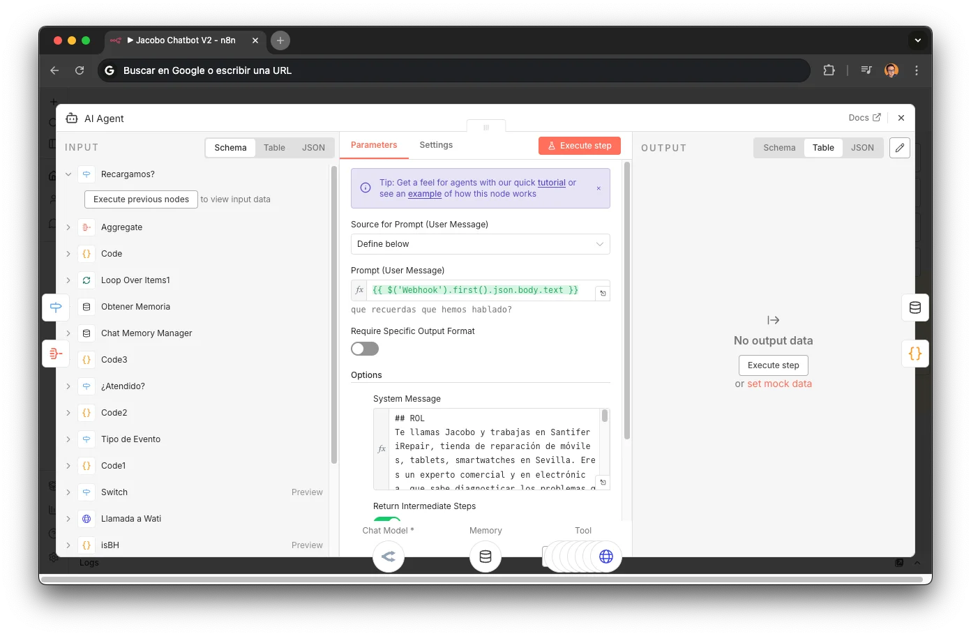Viewport: 971px width, 636px height.
Task: Expand the Chat Memory Manager item
Action: point(68,333)
